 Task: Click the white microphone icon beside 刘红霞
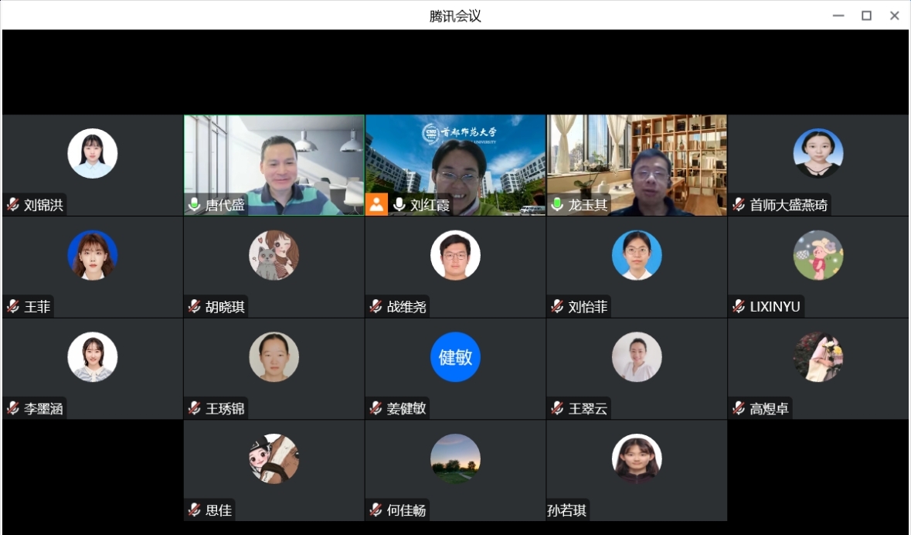tap(399, 205)
